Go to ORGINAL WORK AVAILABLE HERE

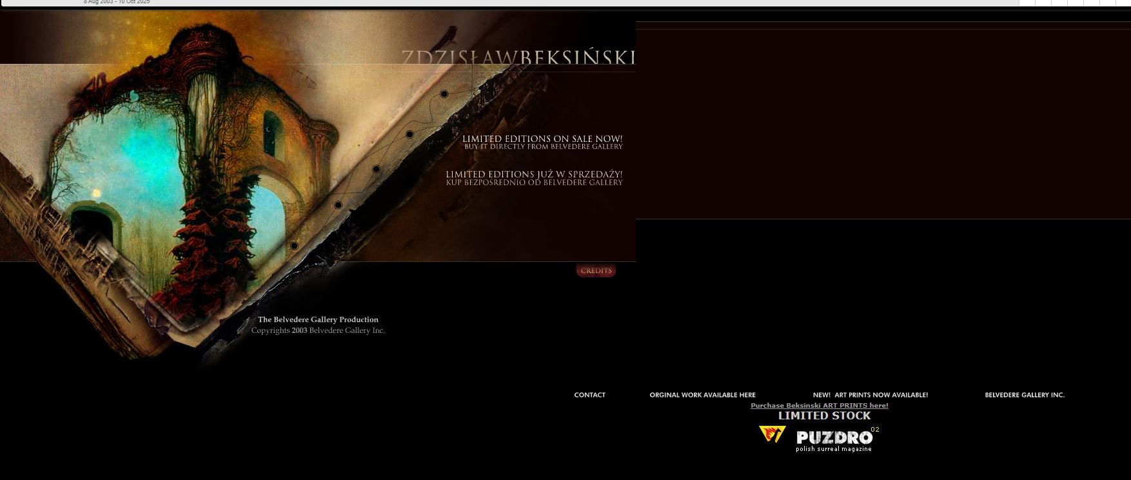click(702, 395)
